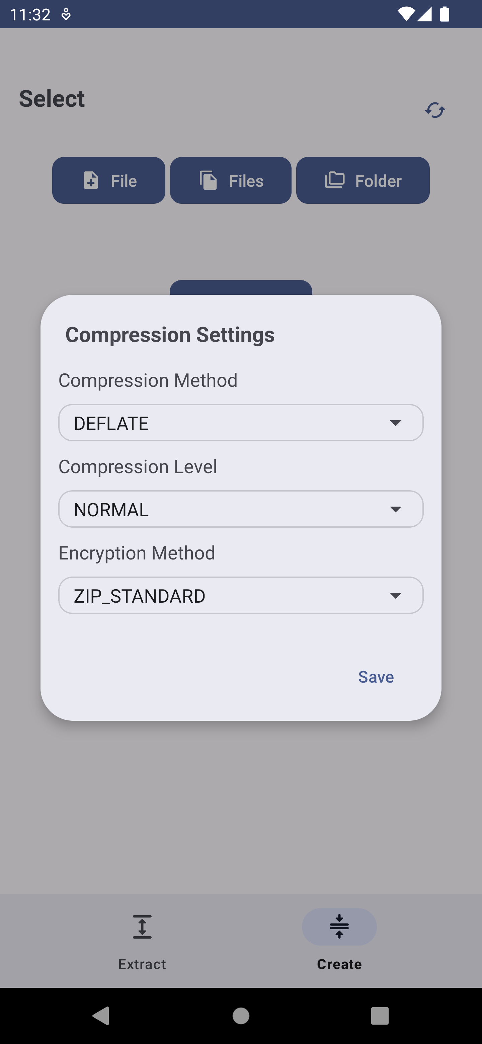Open the DEFLATE compression method dropdown
The image size is (482, 1044).
click(x=241, y=423)
